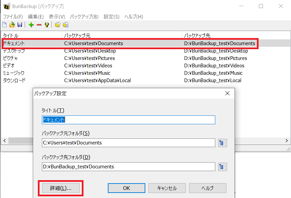The height and width of the screenshot is (198, 291).
Task: Add a backup entry with green plus
Action: point(31,25)
